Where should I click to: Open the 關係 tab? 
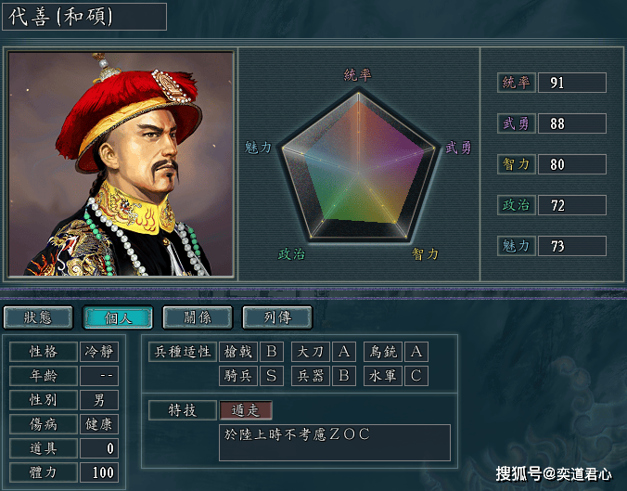(198, 317)
